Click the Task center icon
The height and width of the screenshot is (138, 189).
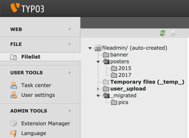pos(14,85)
